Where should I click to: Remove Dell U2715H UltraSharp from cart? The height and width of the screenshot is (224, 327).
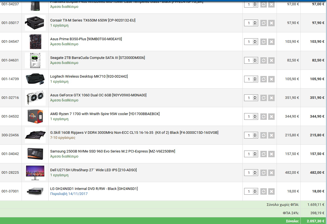click(x=271, y=173)
